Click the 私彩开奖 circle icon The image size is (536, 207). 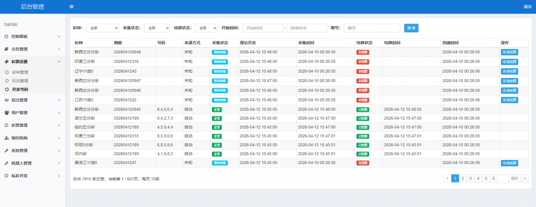(6, 176)
